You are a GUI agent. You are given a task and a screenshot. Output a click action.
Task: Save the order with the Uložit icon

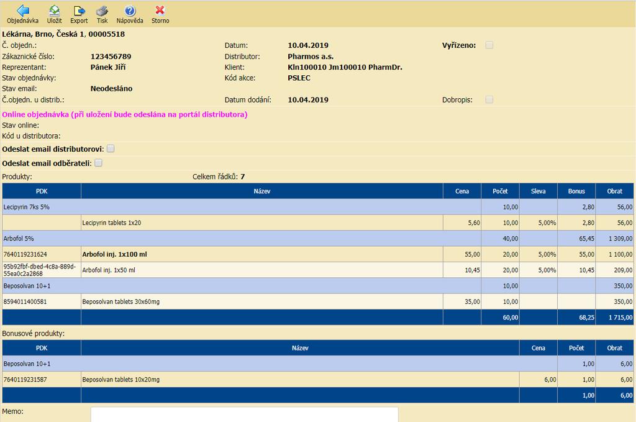point(55,11)
